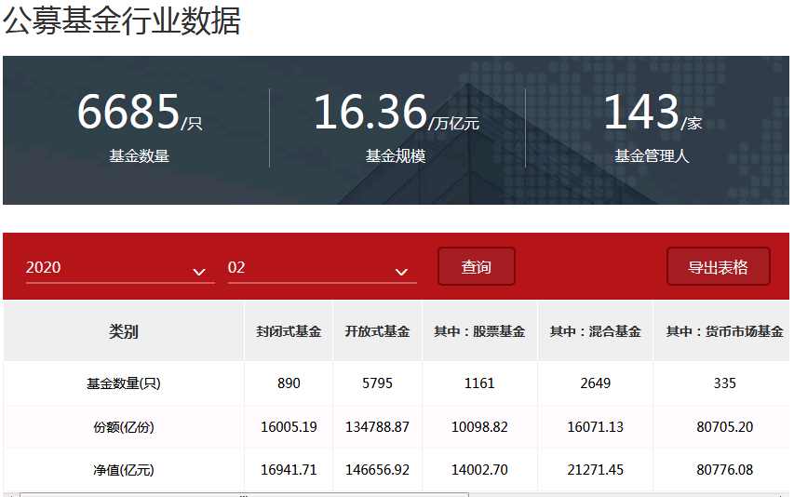Click the 16.36 fund scale figure
The image size is (794, 497).
(370, 112)
